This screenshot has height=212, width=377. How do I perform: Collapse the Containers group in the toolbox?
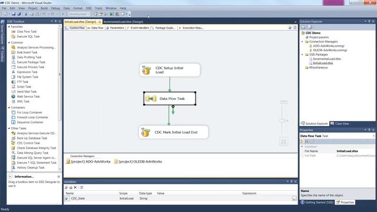9,108
